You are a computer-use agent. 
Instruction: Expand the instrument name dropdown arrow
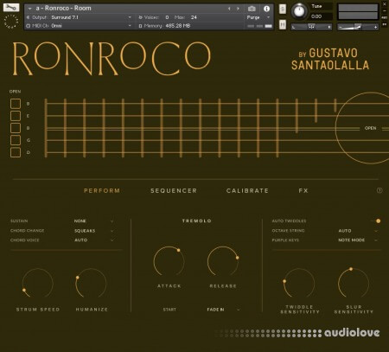point(29,9)
